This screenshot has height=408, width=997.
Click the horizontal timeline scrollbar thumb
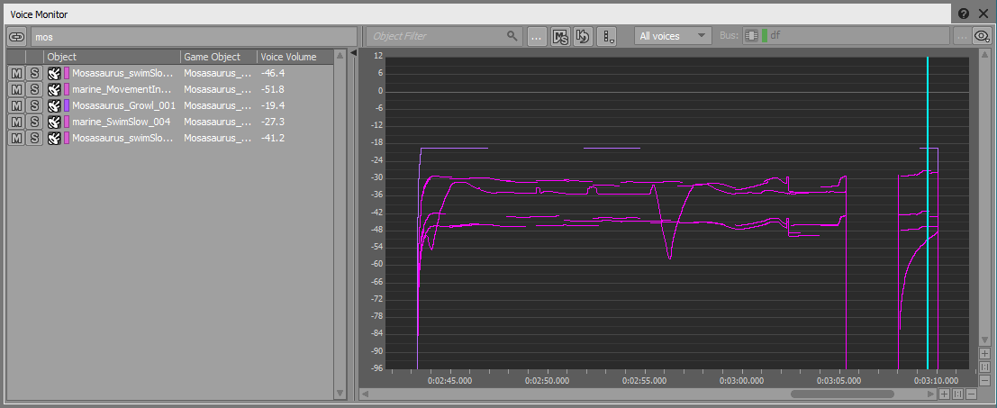pos(842,394)
